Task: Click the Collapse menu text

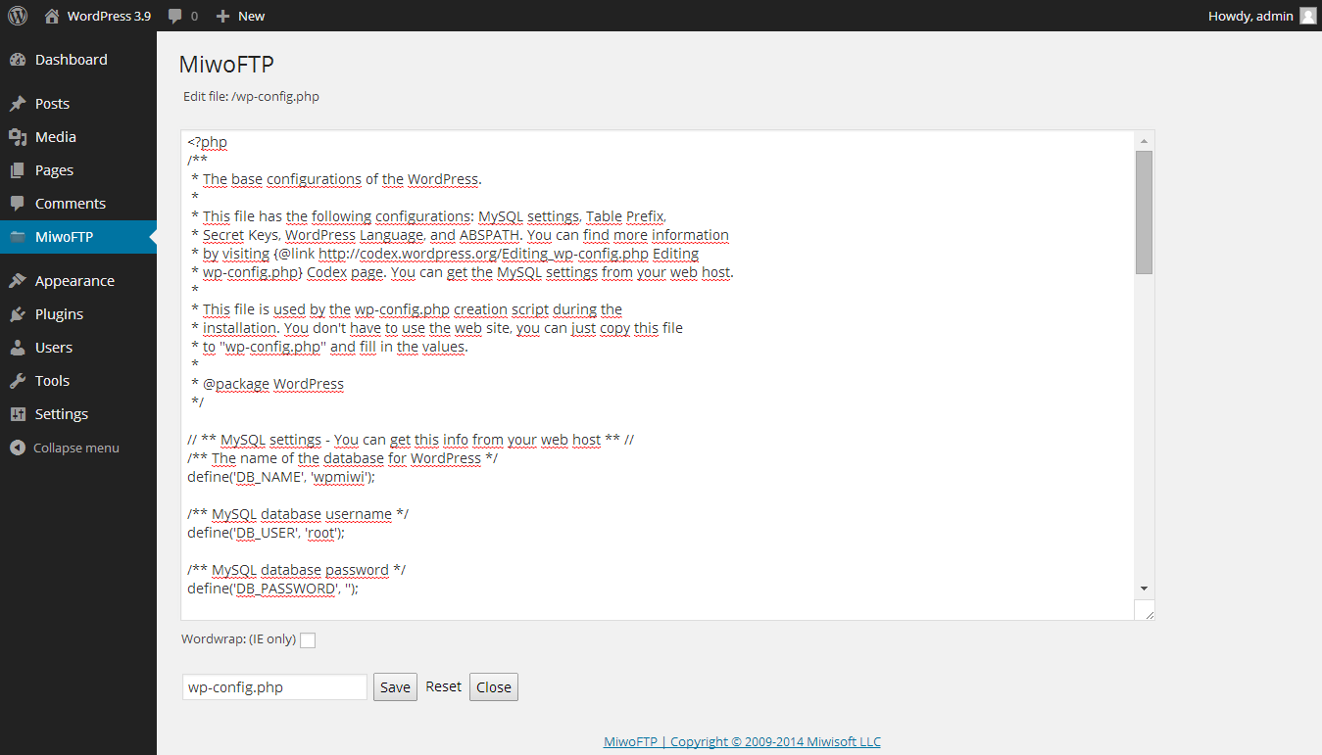Action: (76, 448)
